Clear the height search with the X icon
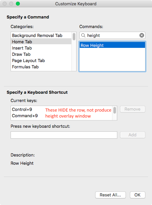This screenshot has height=205, width=152. click(142, 35)
